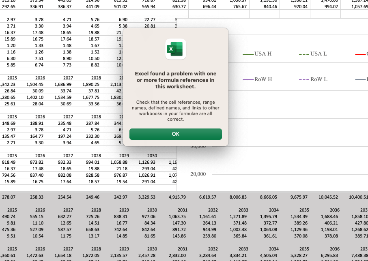The height and width of the screenshot is (261, 368).
Task: Select the shaded cell containing 8,666.05
Action: 265,197
